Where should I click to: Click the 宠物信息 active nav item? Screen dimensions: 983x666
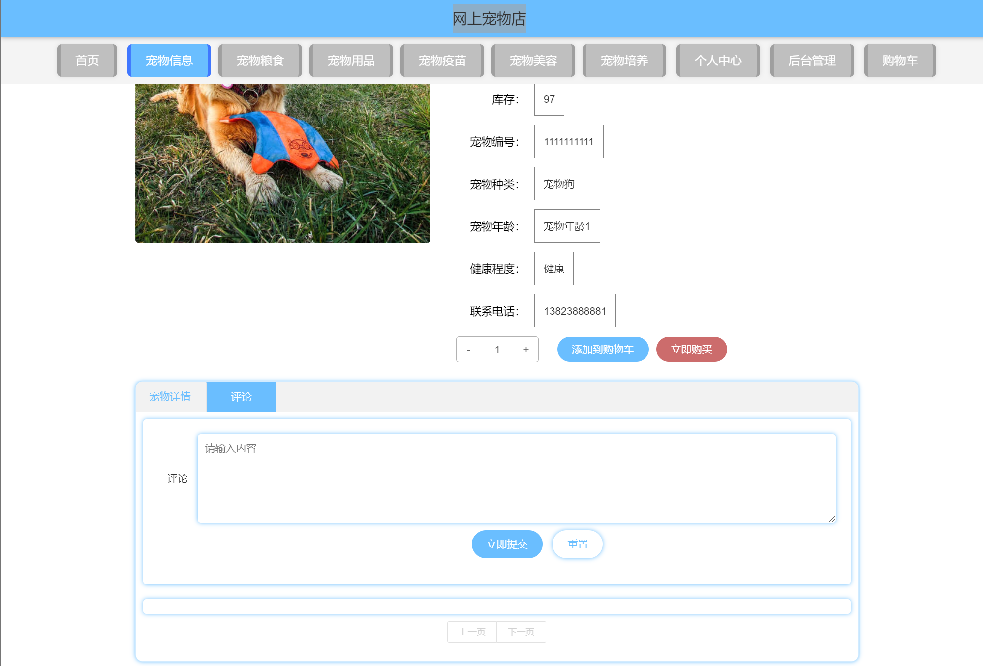[x=169, y=61]
